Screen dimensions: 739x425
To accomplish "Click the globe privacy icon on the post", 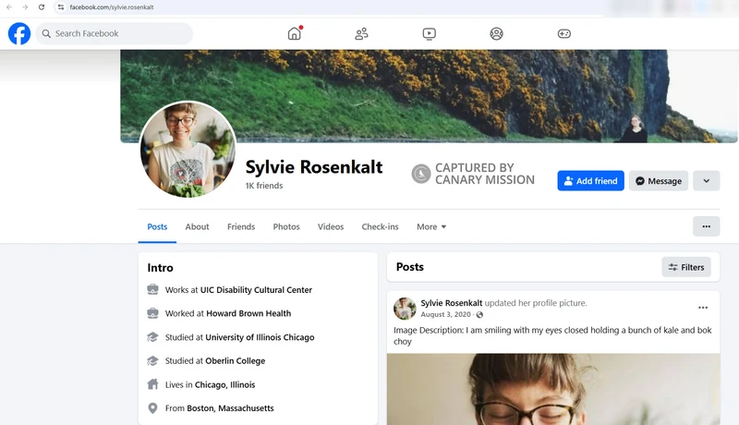I will click(479, 315).
